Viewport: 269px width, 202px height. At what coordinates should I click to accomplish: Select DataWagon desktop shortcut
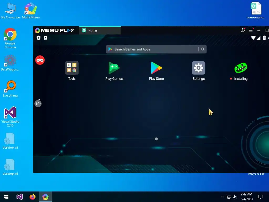(10, 63)
